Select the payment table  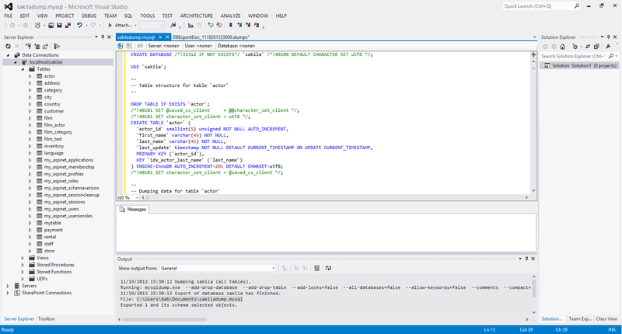[53, 230]
